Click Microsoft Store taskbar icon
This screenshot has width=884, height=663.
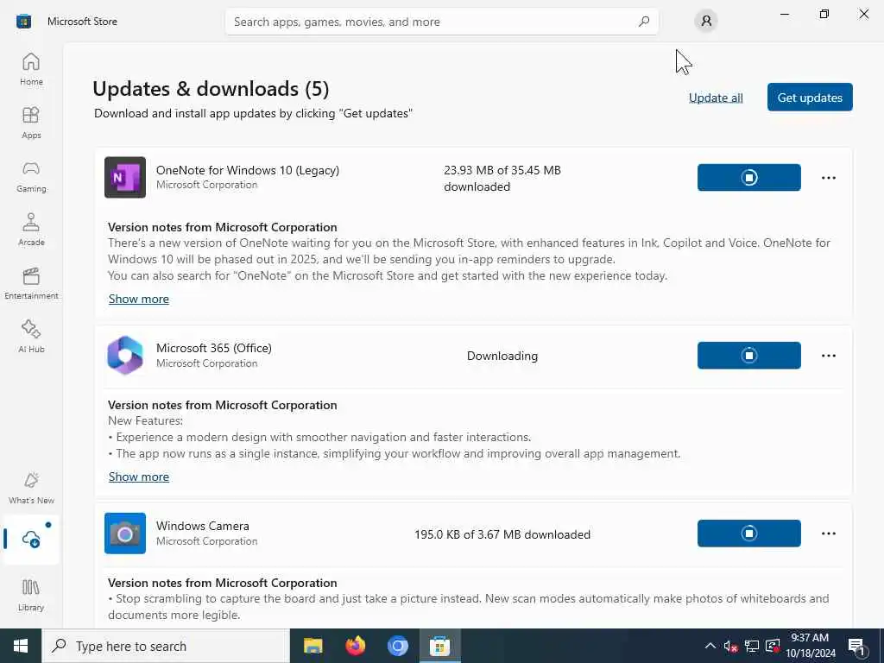439,646
